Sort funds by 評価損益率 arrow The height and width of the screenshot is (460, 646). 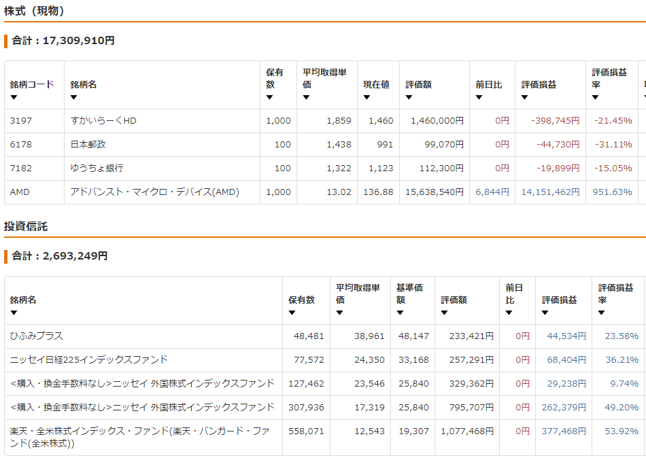(601, 313)
